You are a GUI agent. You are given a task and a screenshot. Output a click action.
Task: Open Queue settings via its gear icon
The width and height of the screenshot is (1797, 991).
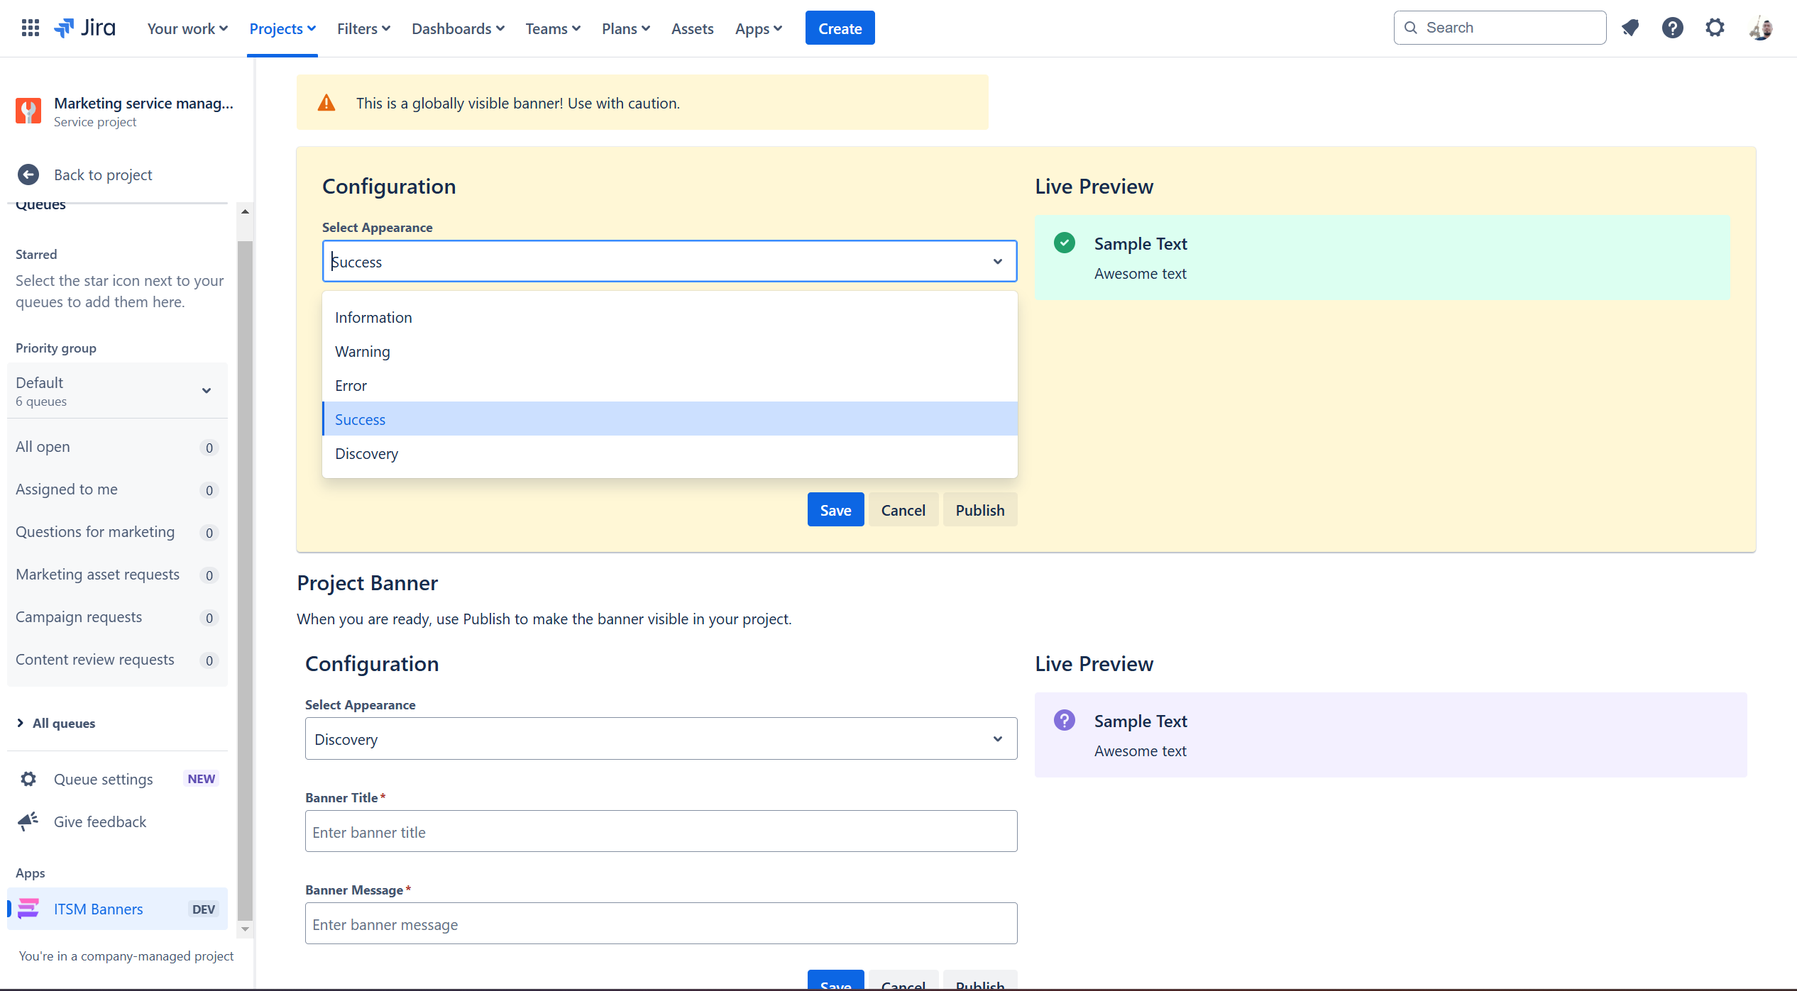tap(28, 779)
